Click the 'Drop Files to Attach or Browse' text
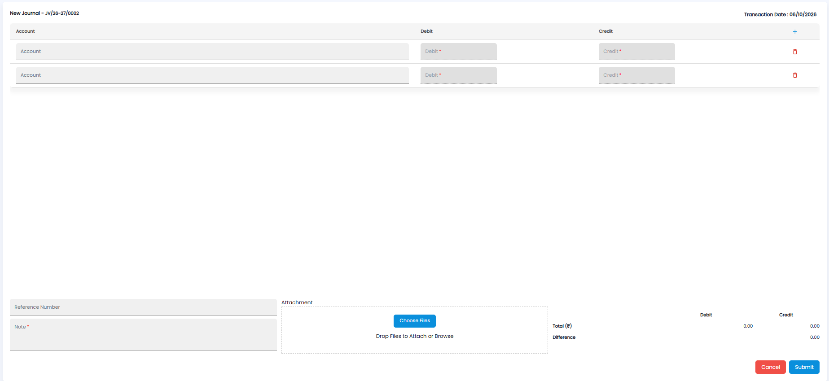Screen dimensions: 829x381 415,336
